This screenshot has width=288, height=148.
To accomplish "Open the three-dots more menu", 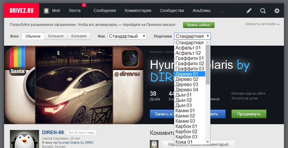I will pos(222,11).
